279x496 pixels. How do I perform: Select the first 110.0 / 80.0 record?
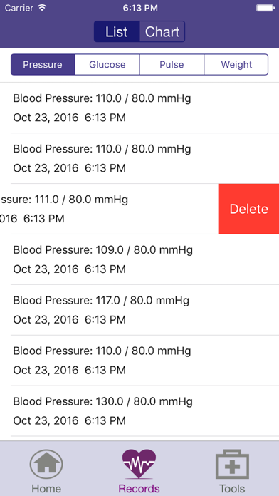tap(139, 108)
